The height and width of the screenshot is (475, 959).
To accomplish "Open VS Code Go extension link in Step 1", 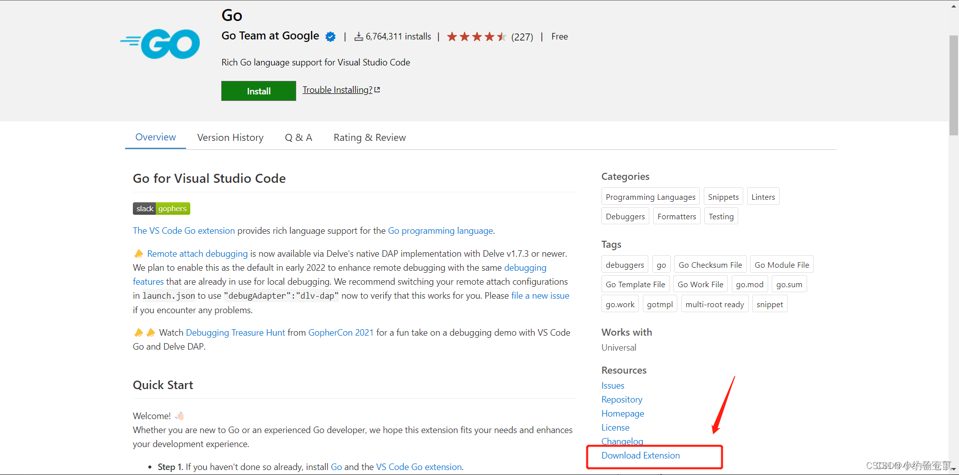I will coord(419,467).
